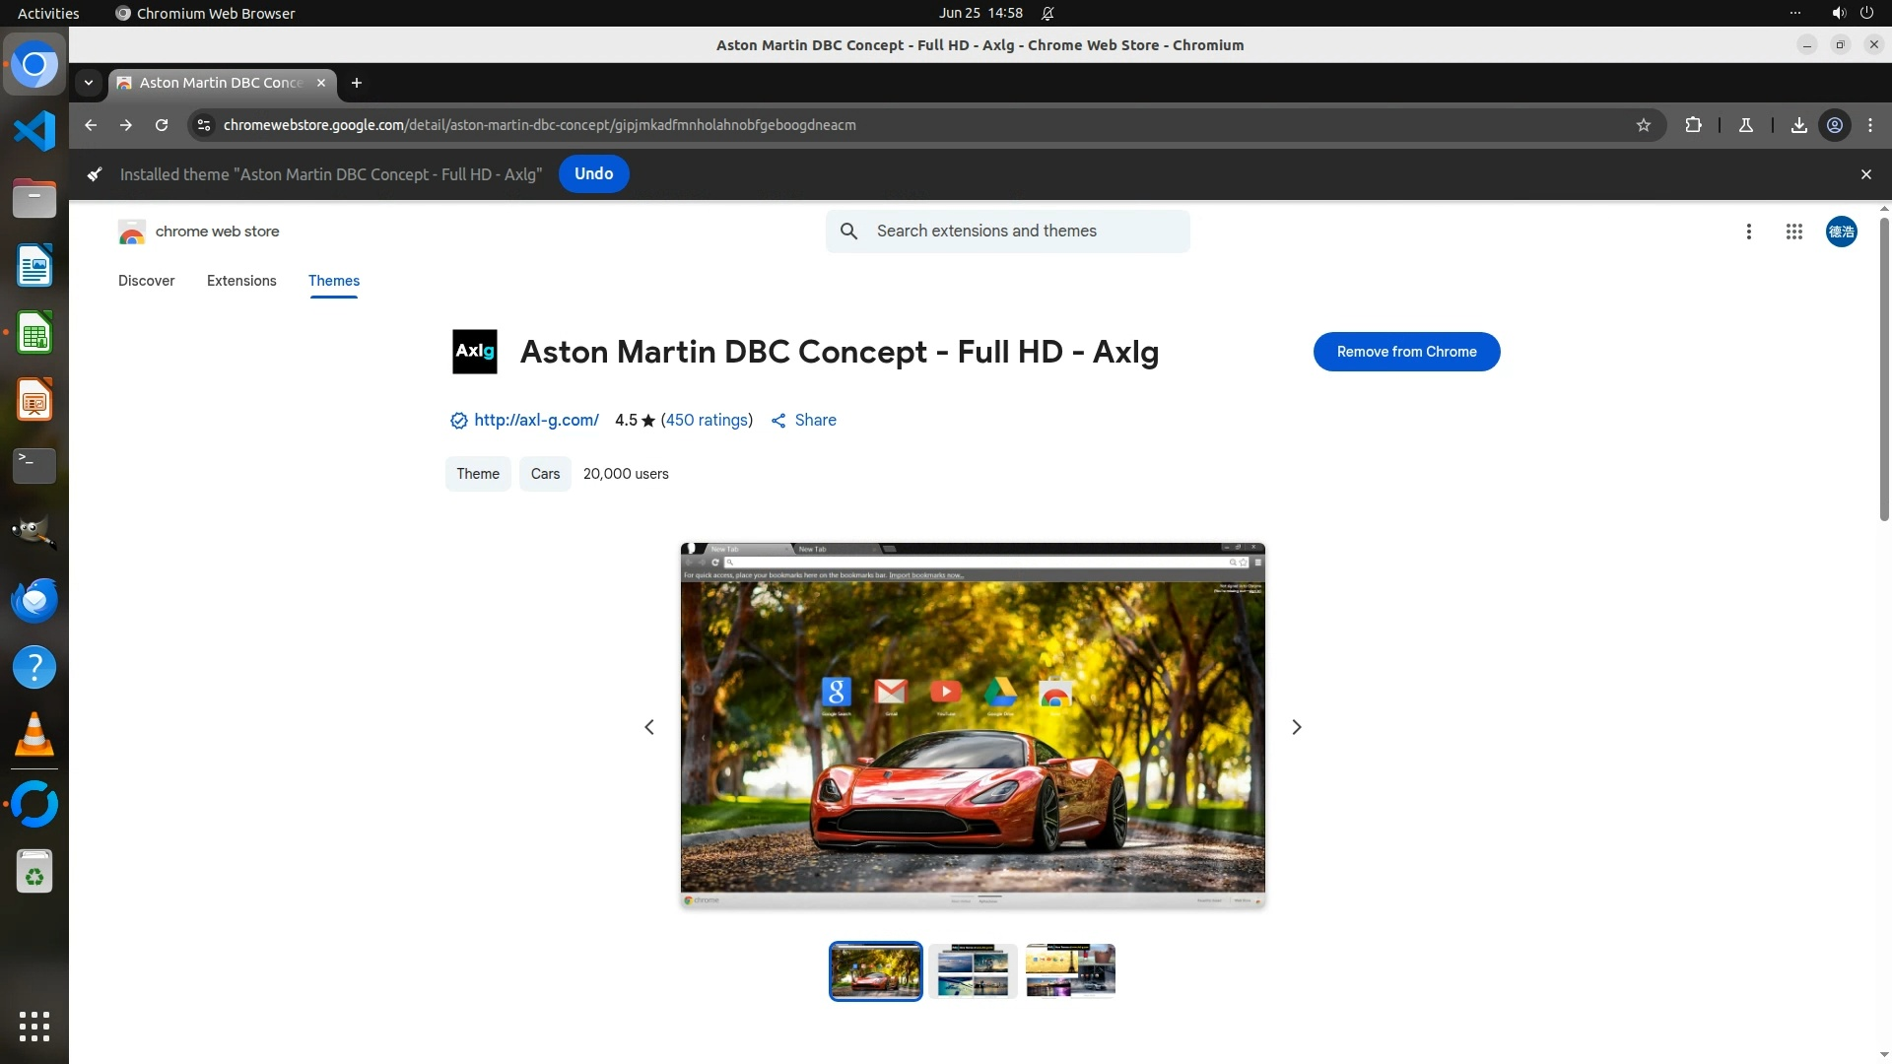Screen dimensions: 1892x1064
Task: Expand the tab search dropdown arrow
Action: click(89, 83)
